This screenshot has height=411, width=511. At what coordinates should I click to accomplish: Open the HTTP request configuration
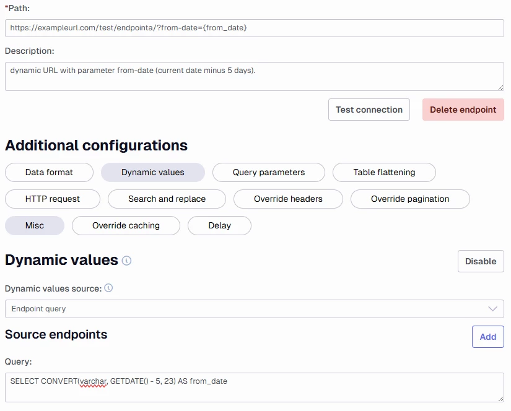point(53,199)
